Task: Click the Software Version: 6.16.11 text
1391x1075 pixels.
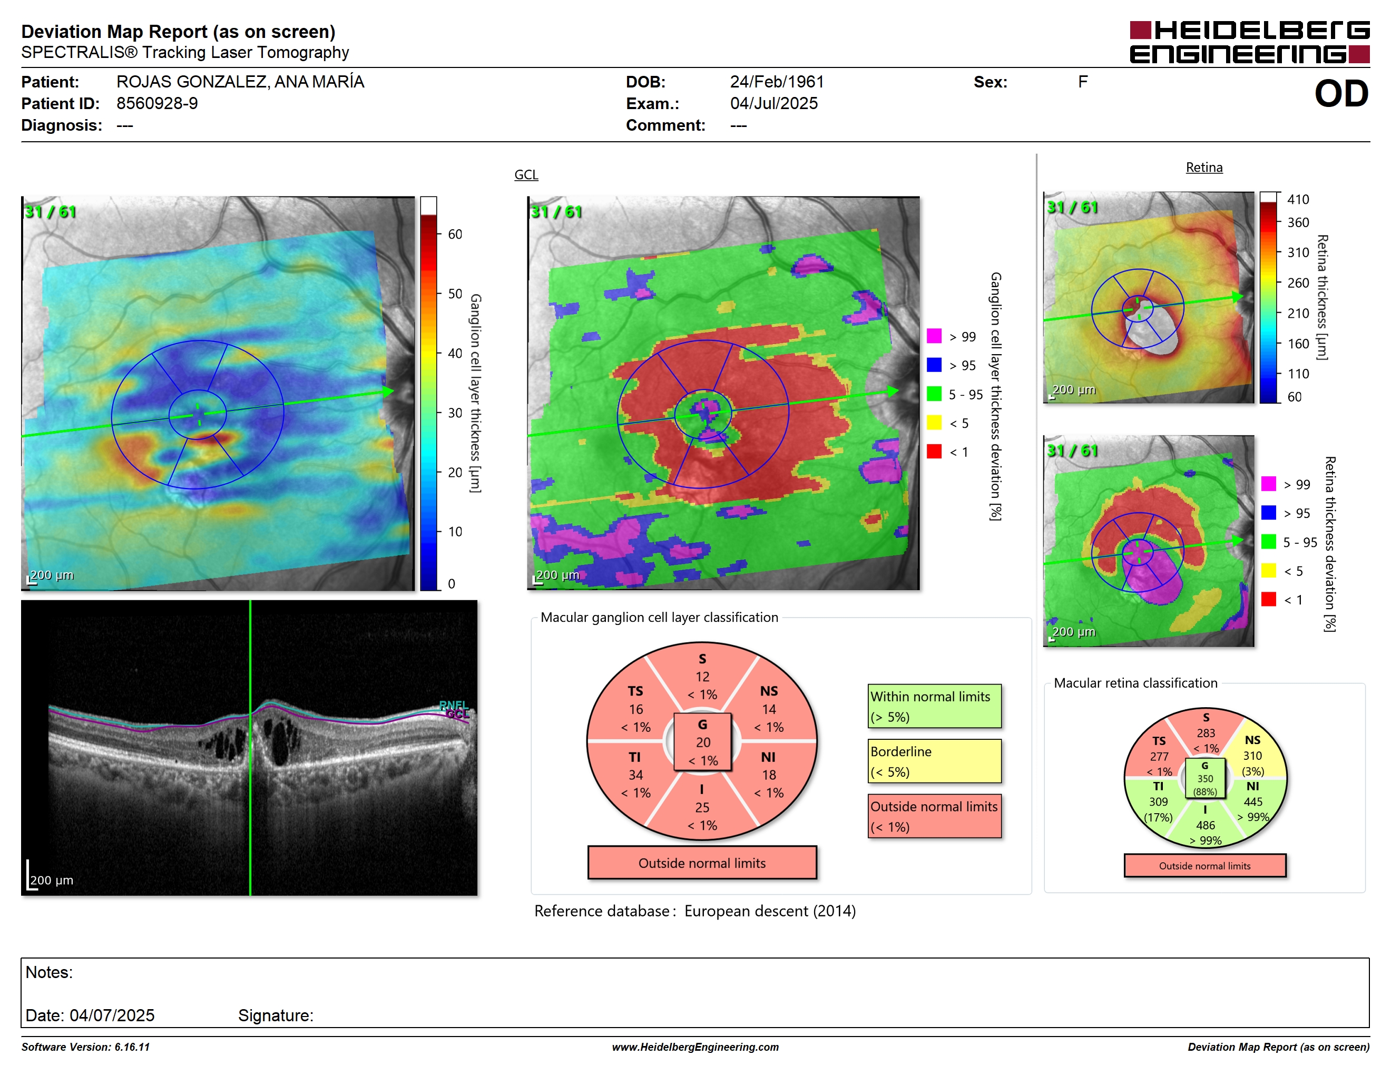Action: (x=85, y=1047)
